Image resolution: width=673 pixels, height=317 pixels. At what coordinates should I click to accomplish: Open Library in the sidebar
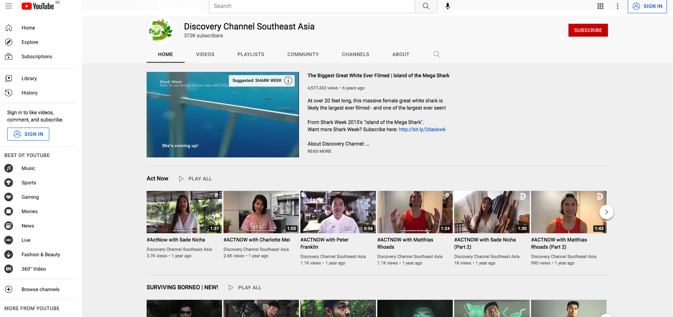pos(38,78)
